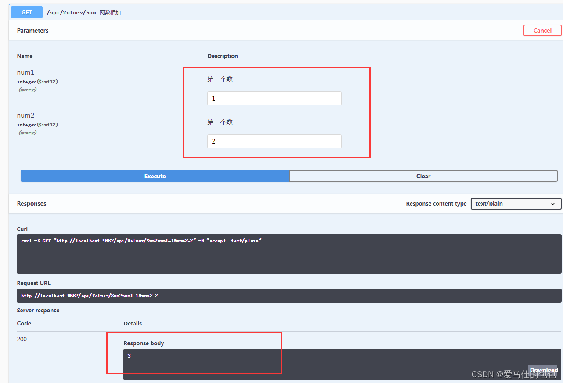Click the 200 response code
This screenshot has width=563, height=383.
pyautogui.click(x=22, y=339)
